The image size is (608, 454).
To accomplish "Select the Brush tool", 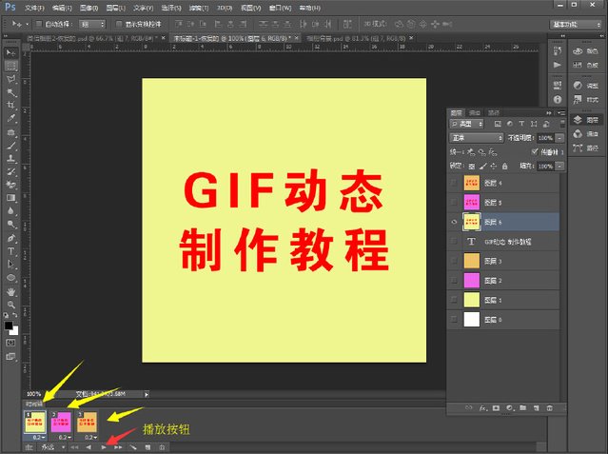I will tap(10, 146).
